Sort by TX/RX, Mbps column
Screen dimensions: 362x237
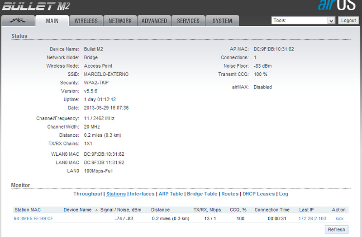coord(207,210)
